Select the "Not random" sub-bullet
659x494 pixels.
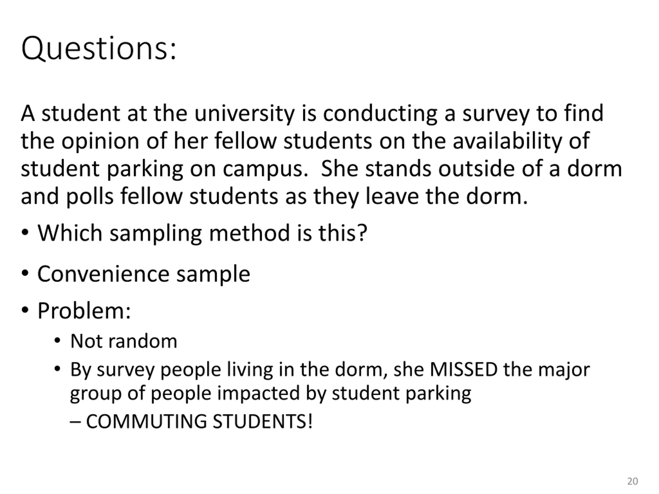point(124,341)
